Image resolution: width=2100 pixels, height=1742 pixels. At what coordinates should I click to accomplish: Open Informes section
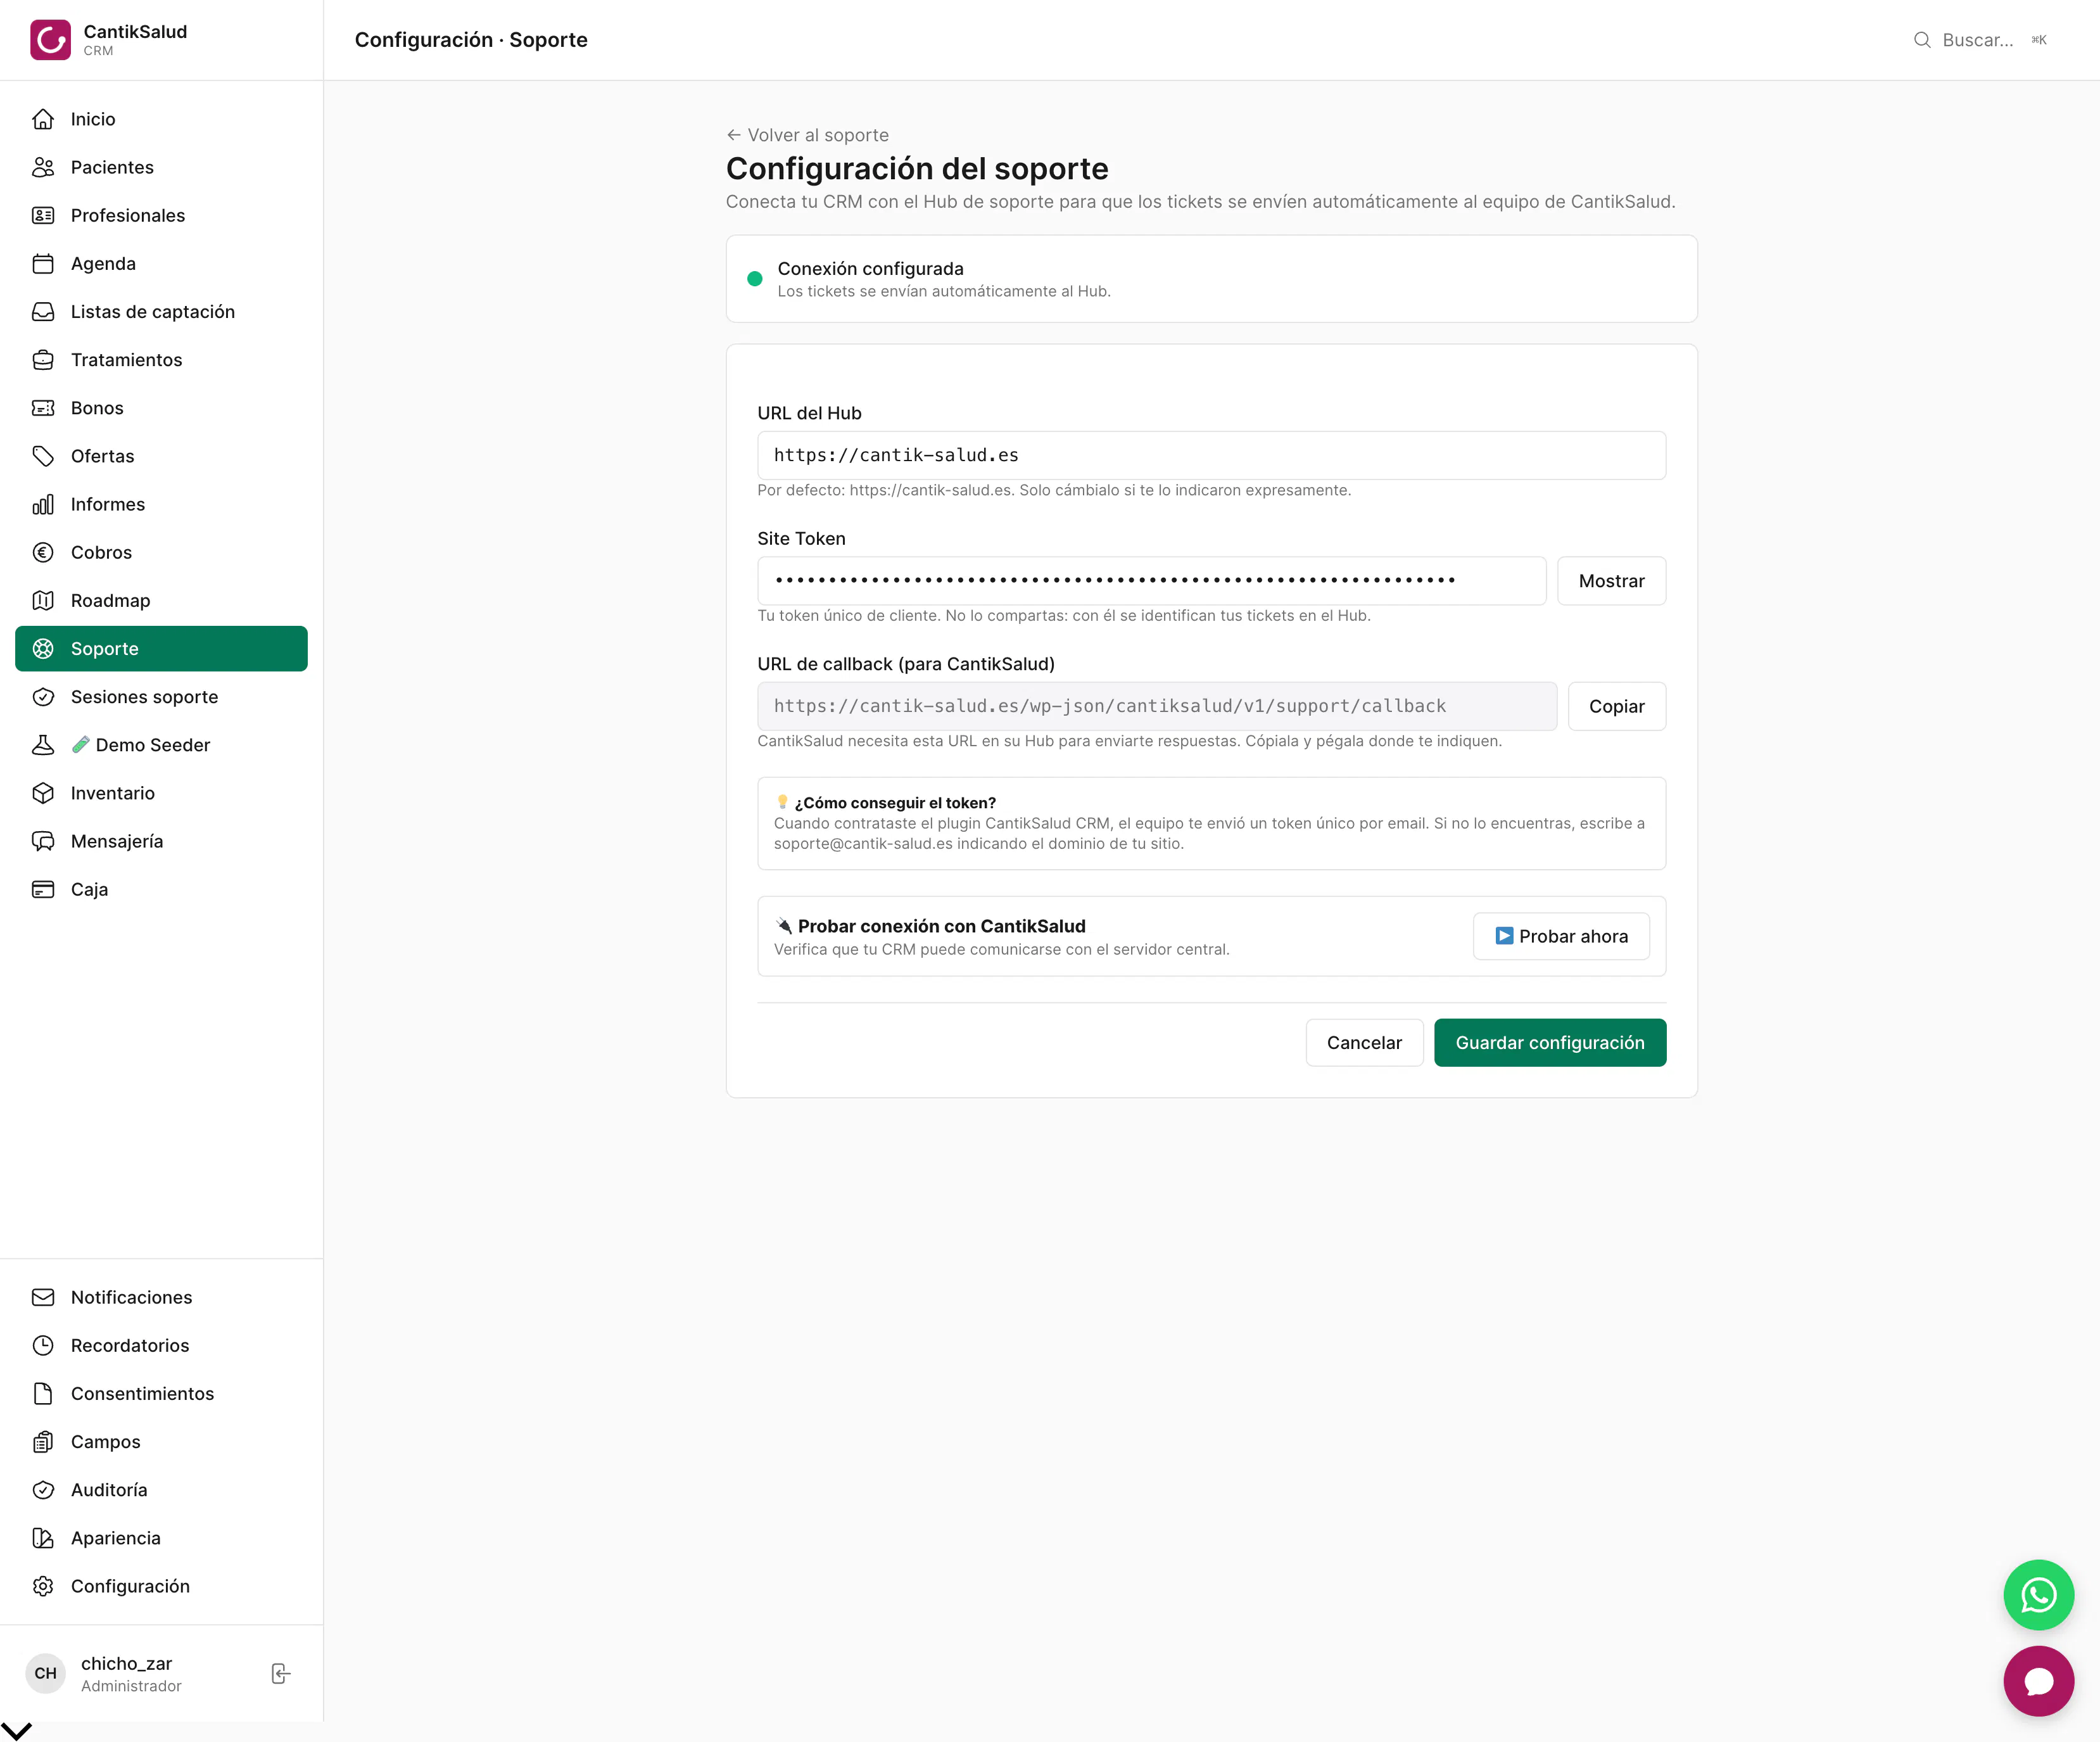tap(161, 504)
